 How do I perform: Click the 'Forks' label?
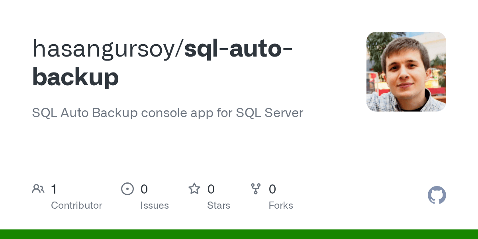click(281, 206)
